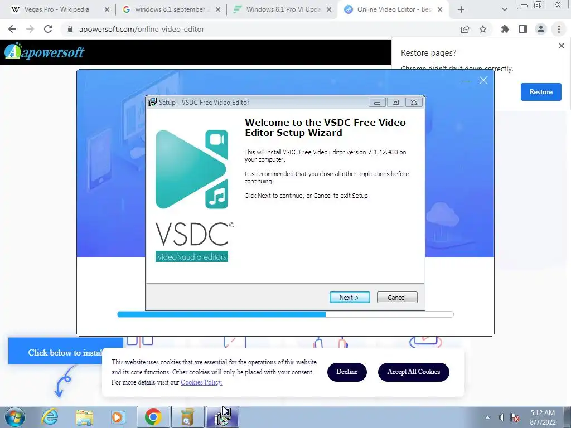Open the Windows Start menu
This screenshot has width=571, height=428.
click(x=15, y=417)
